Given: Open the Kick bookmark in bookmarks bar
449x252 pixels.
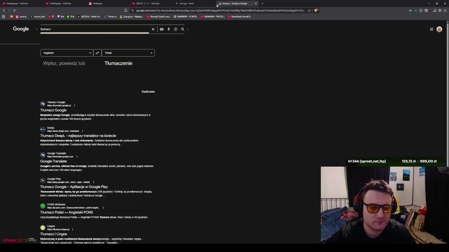Looking at the screenshot, I should (71, 16).
